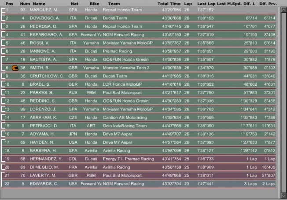Click the Monster Yamaha Tech 3 team cell

[126, 68]
